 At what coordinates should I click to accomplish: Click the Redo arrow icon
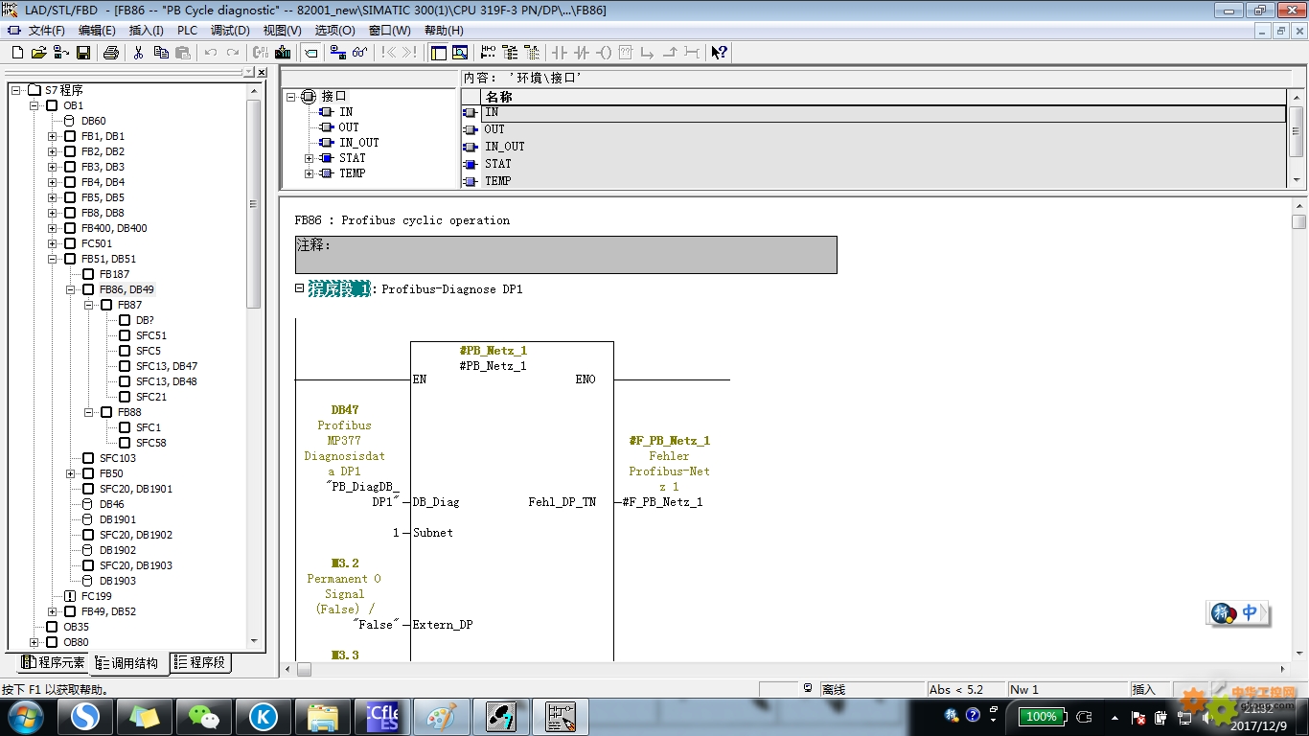[233, 53]
